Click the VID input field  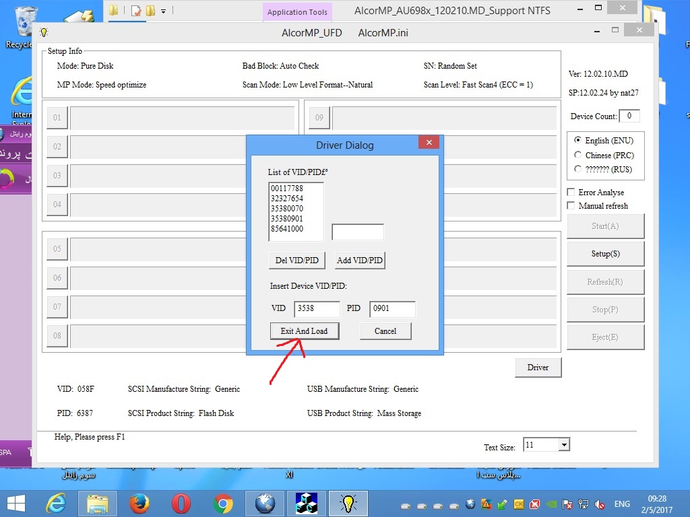(317, 308)
